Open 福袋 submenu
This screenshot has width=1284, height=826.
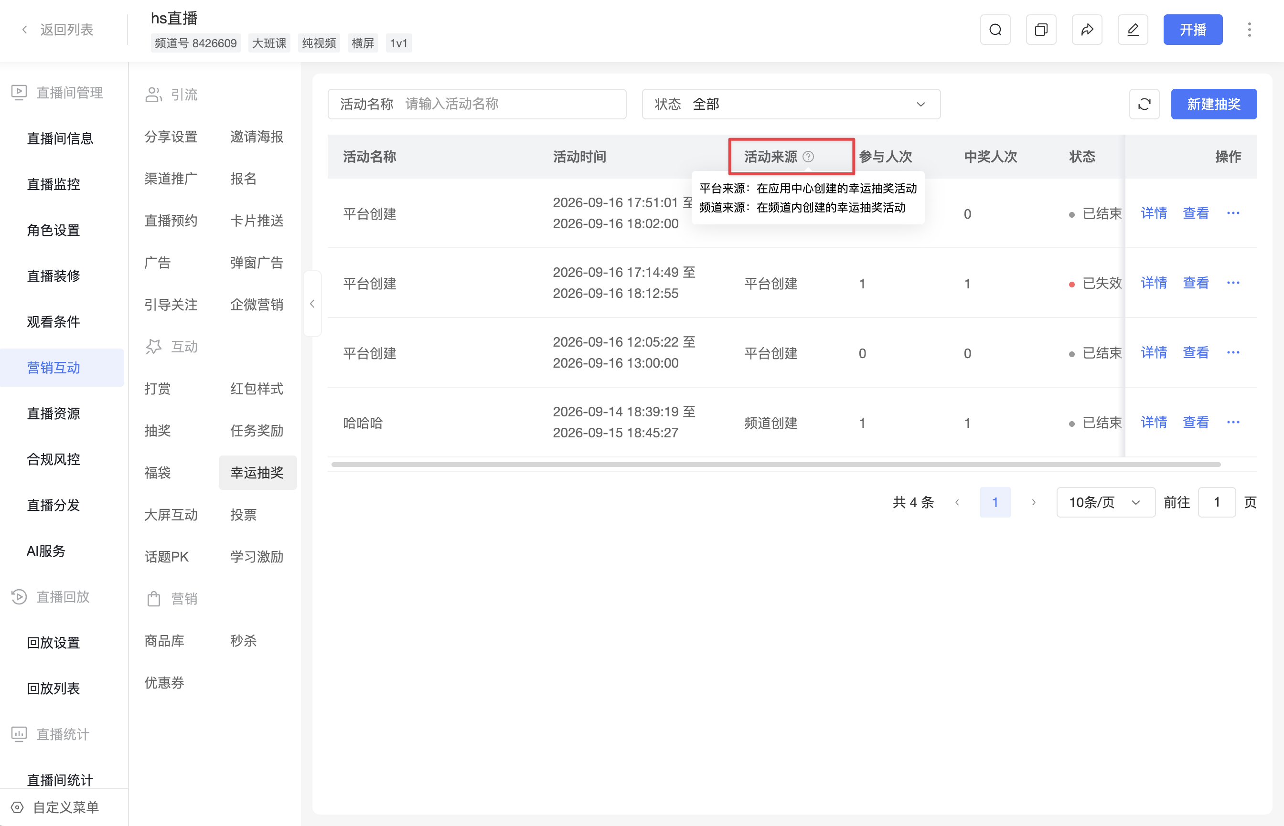click(158, 473)
